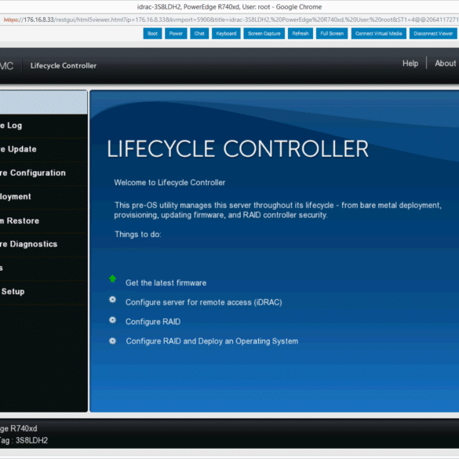Click Disconnect Viewer button

(433, 34)
